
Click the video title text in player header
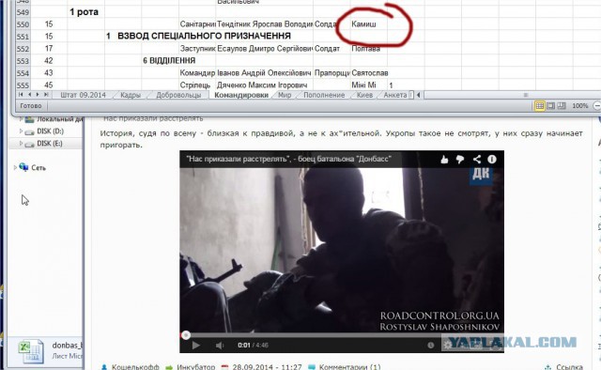coord(288,159)
